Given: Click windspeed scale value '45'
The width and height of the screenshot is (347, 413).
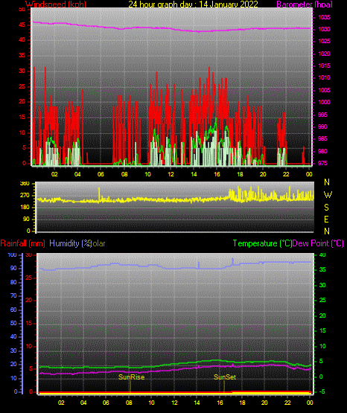Looking at the screenshot, I should [22, 25].
